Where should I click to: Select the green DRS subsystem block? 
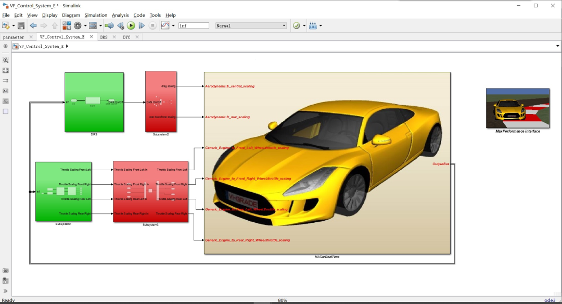[x=94, y=102]
